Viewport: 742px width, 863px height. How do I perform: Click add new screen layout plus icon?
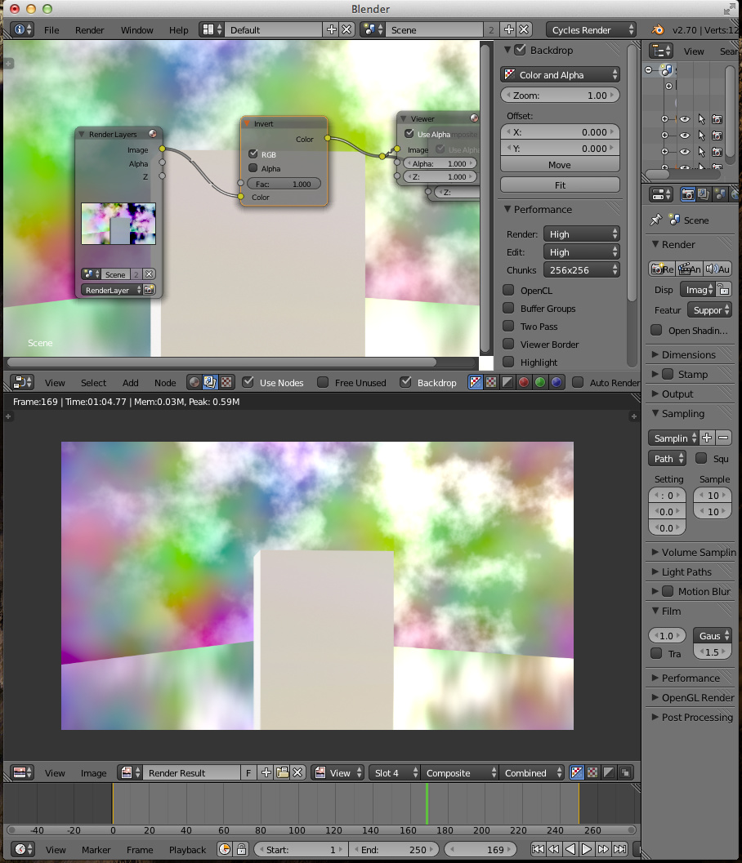(x=331, y=29)
